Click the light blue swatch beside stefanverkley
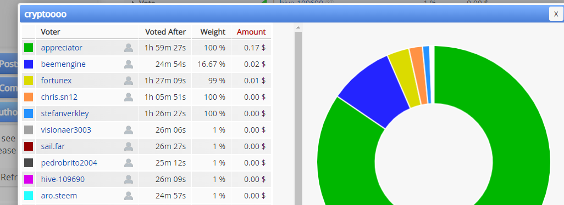 pos(29,113)
